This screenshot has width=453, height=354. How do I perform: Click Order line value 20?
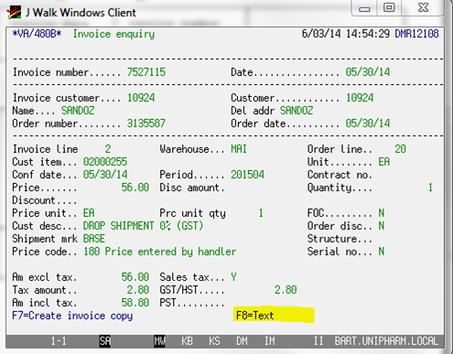pyautogui.click(x=400, y=149)
